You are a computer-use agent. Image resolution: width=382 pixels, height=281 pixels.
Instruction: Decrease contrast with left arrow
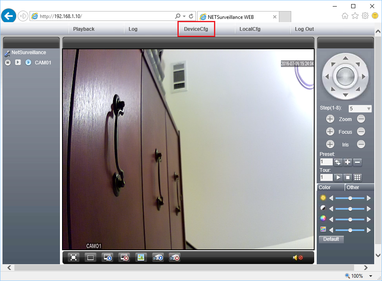click(331, 209)
